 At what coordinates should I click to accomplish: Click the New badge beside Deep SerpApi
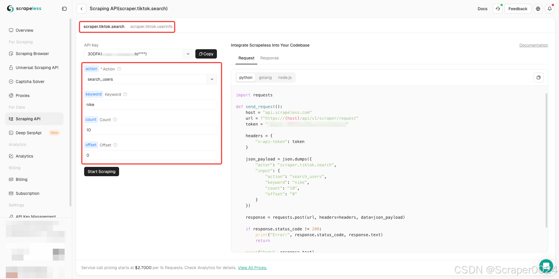tap(54, 133)
